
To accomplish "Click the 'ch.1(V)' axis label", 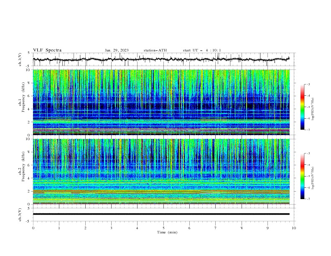I will point(20,59).
